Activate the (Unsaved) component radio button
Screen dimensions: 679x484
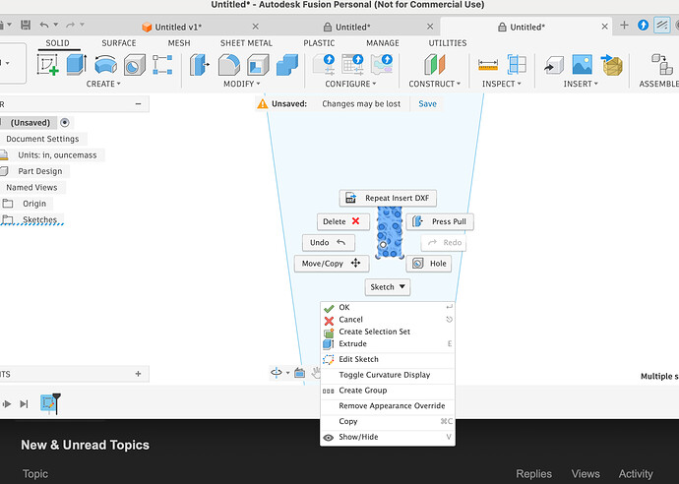click(x=65, y=123)
